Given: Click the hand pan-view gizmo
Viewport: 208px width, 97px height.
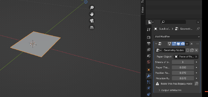Looking at the screenshot, I should click(x=92, y=14).
